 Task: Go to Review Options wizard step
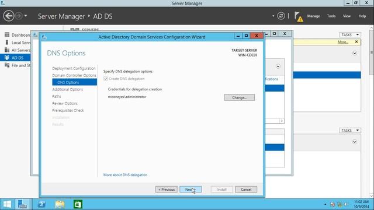click(x=65, y=103)
